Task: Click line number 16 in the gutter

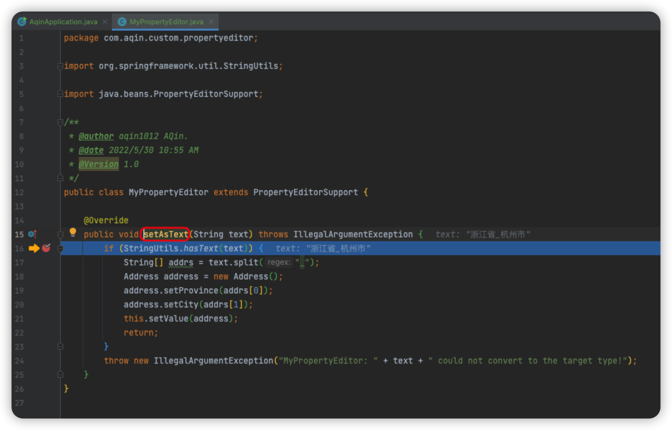Action: click(x=19, y=249)
